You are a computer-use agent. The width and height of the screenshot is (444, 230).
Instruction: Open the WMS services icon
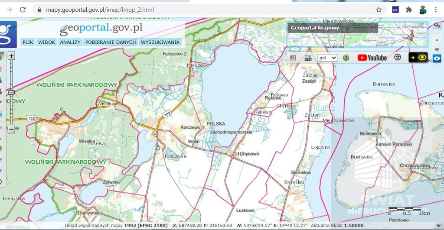coord(308,58)
